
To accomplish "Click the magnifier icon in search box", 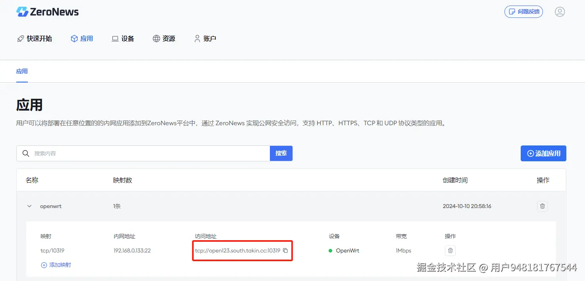I will (26, 153).
